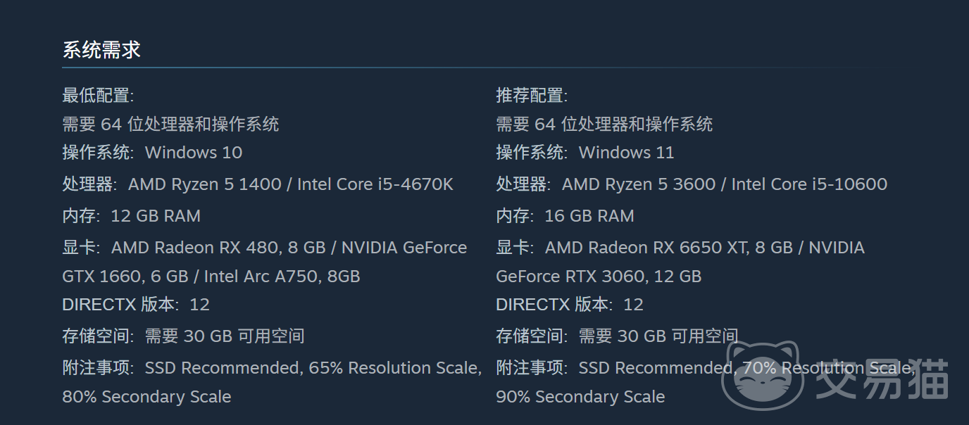Select the recommended Windows 11 operating system line
The height and width of the screenshot is (425, 969).
626,153
